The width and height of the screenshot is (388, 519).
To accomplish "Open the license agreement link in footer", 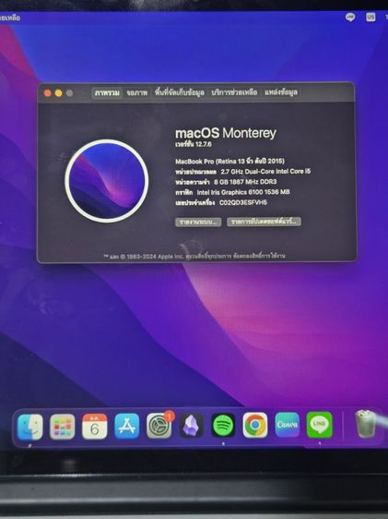I will click(259, 256).
